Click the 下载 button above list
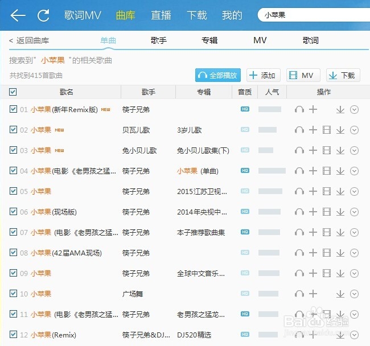Screen dimensions: 370x346 coord(343,75)
